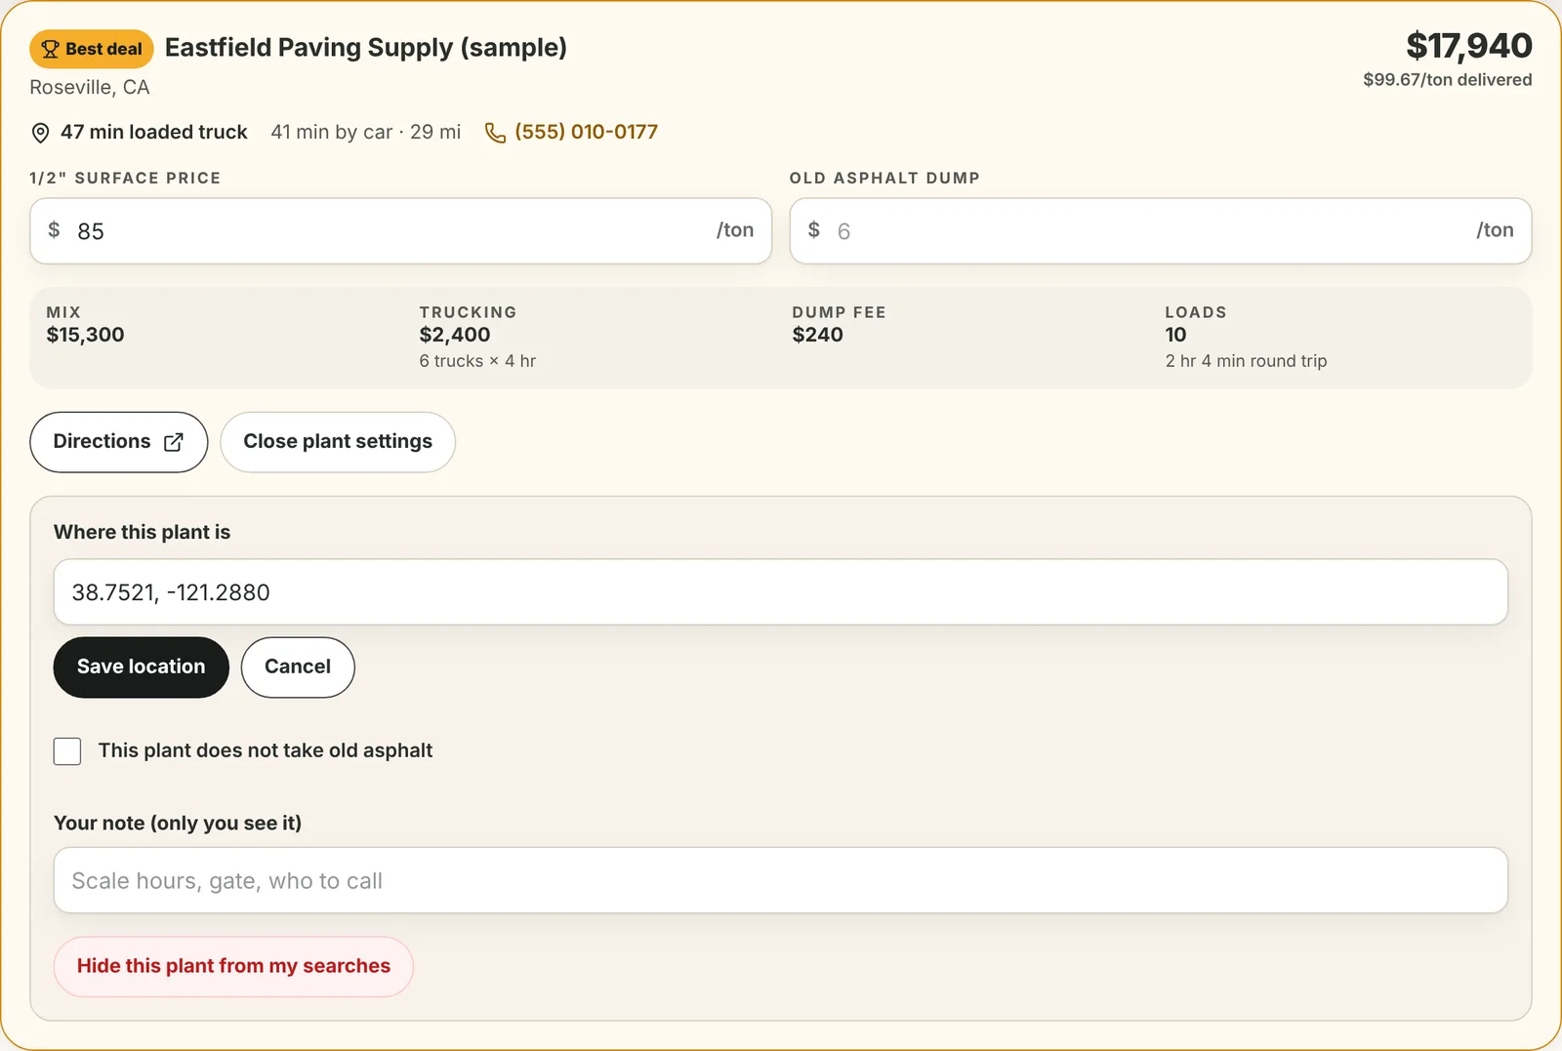Click the Dump fee value $240
This screenshot has width=1562, height=1051.
[817, 335]
